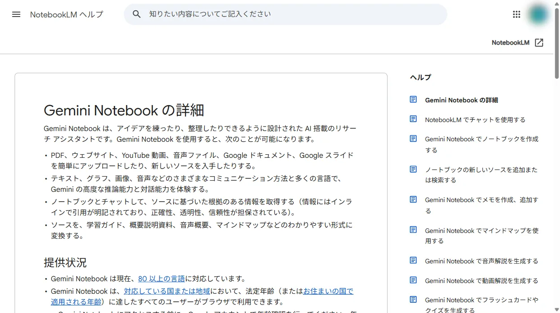Open the account profile avatar

pyautogui.click(x=538, y=14)
